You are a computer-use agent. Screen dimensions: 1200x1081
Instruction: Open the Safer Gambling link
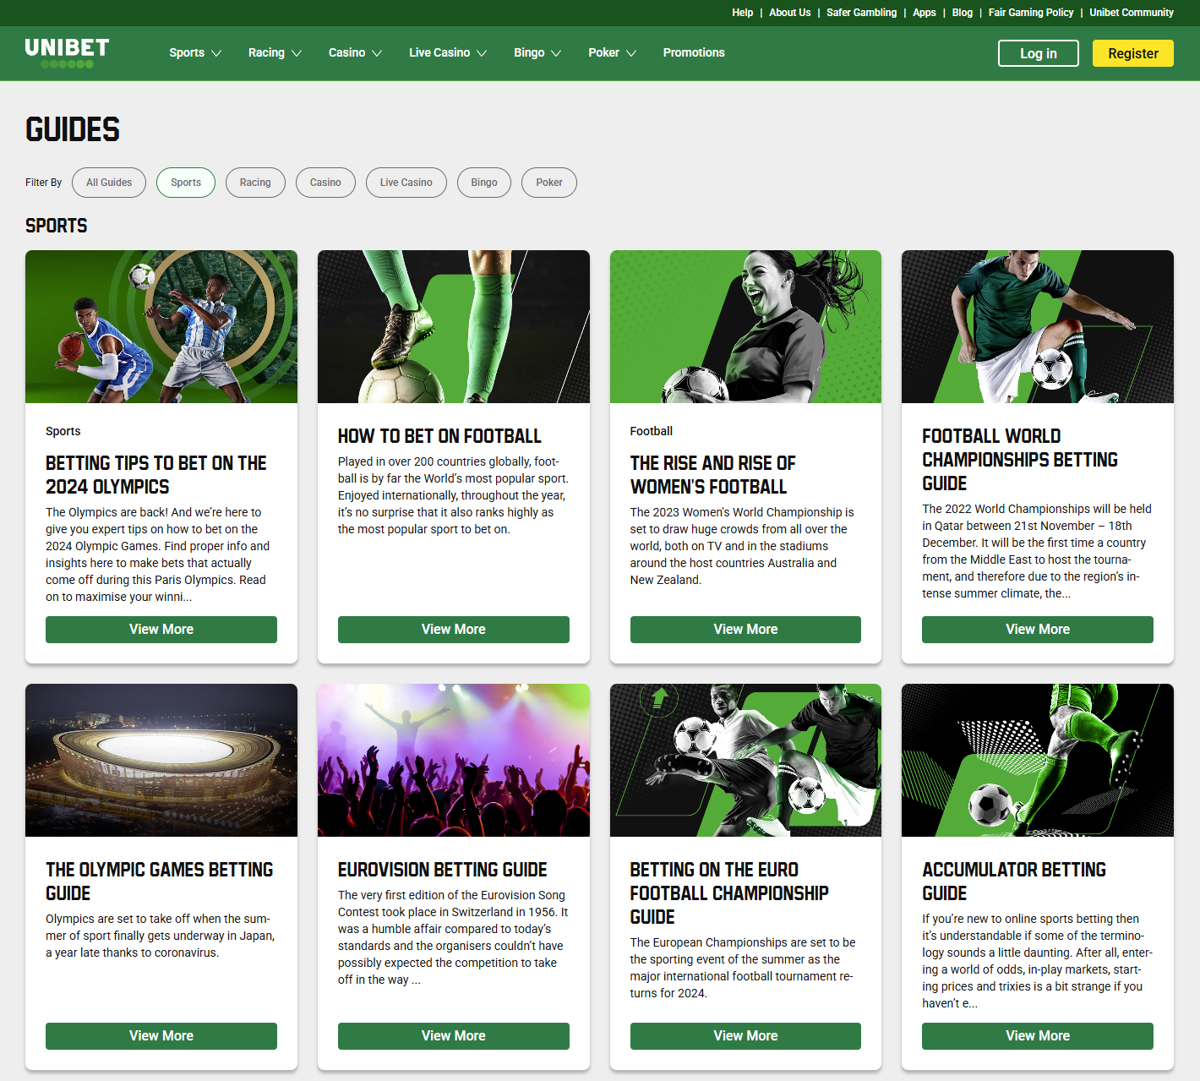[x=861, y=13]
